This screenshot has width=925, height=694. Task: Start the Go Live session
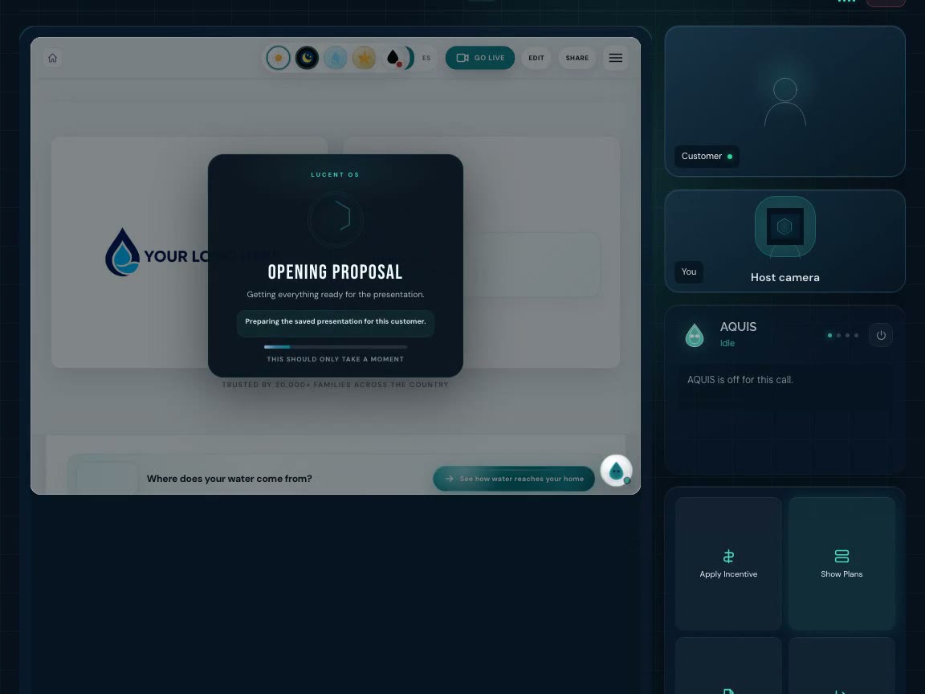(479, 58)
